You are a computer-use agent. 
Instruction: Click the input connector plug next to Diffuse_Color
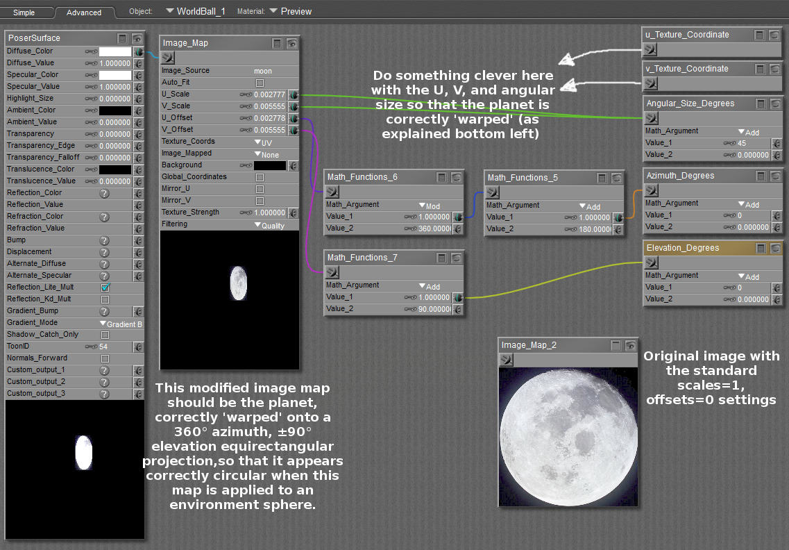pyautogui.click(x=138, y=51)
